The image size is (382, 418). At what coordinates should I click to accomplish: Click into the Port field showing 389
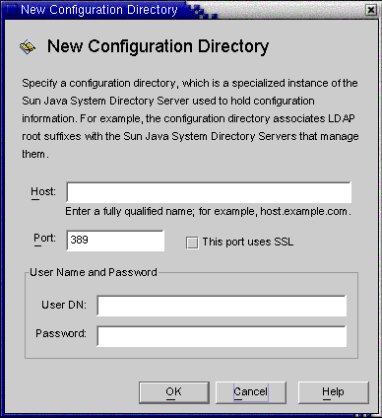(x=115, y=241)
